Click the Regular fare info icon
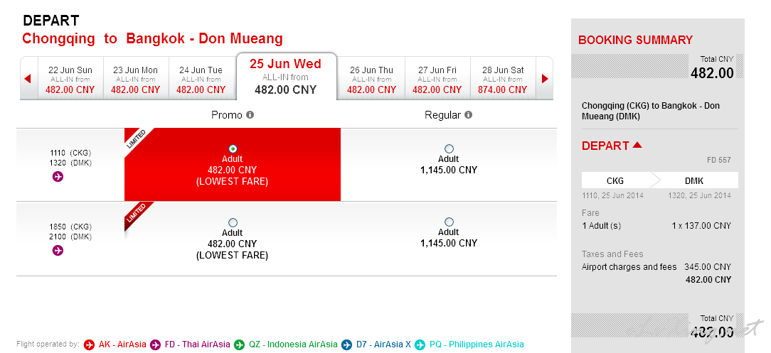The width and height of the screenshot is (771, 353). (468, 115)
